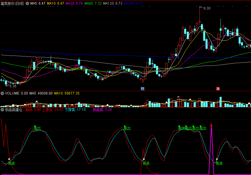Click the cyan 下穿卖: 17.10 value
This screenshot has width=251, height=175.
[x=75, y=110]
